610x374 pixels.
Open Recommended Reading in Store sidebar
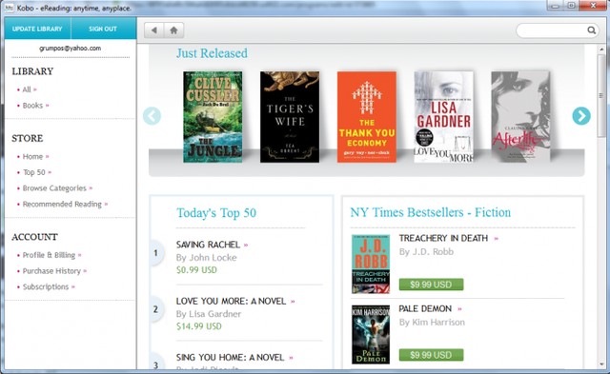pos(62,204)
